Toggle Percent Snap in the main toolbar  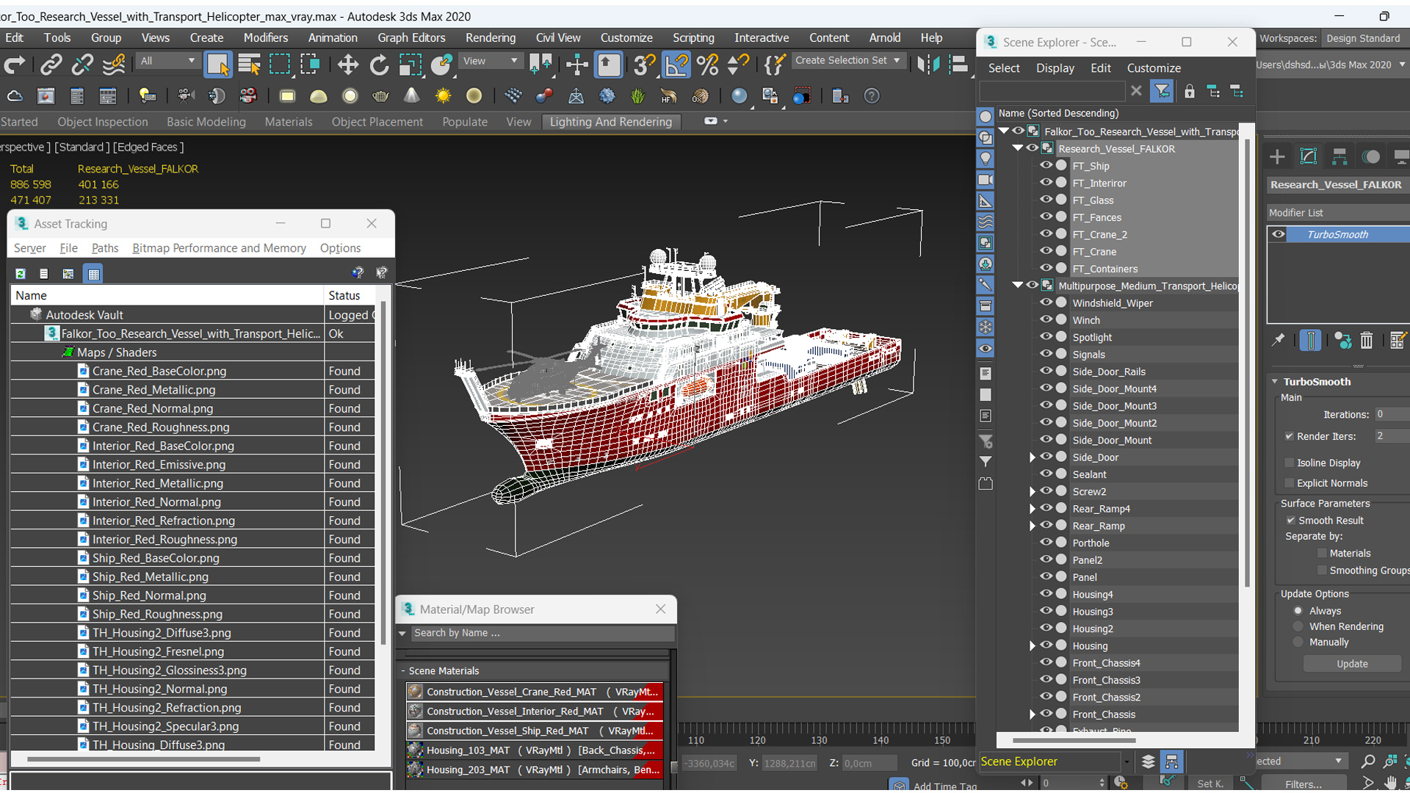click(x=708, y=65)
